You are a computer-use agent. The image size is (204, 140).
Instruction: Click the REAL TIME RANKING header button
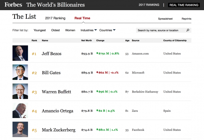184,5
